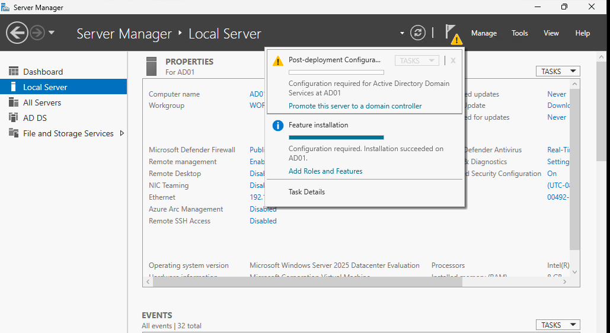Click the yellow warning icon in notification
Image resolution: width=610 pixels, height=333 pixels.
[278, 61]
